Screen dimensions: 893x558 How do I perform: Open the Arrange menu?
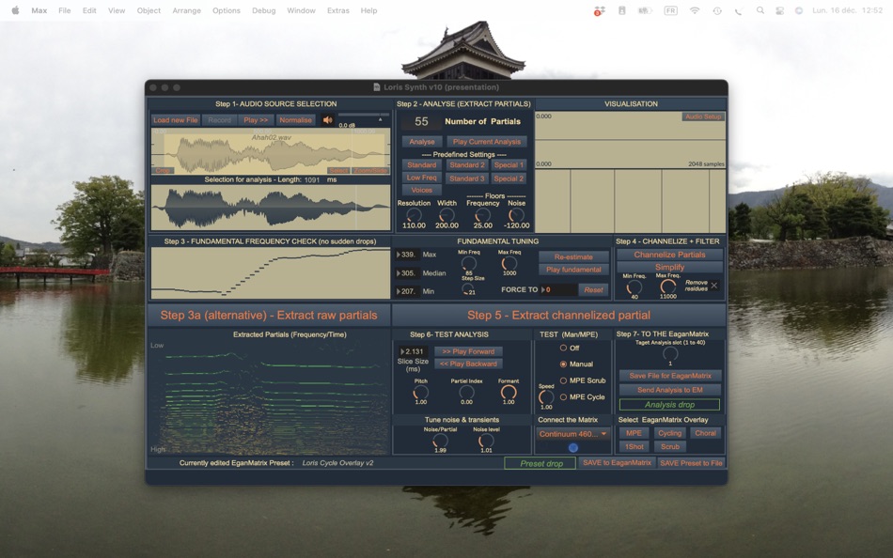[x=186, y=10]
